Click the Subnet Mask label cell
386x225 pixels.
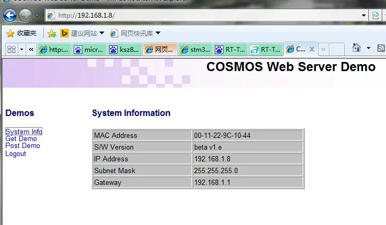tap(142, 170)
